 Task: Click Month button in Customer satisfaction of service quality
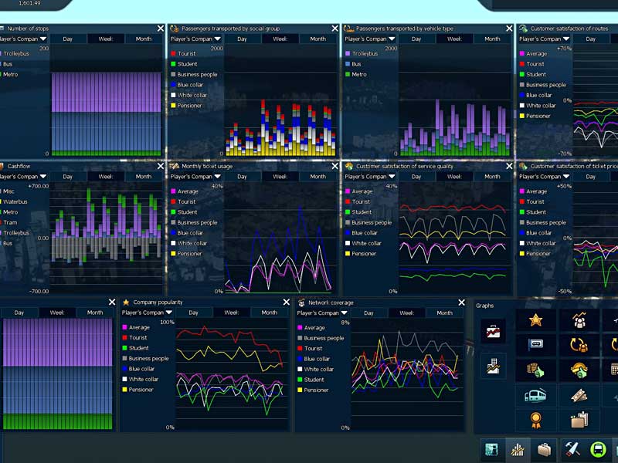[x=493, y=177]
